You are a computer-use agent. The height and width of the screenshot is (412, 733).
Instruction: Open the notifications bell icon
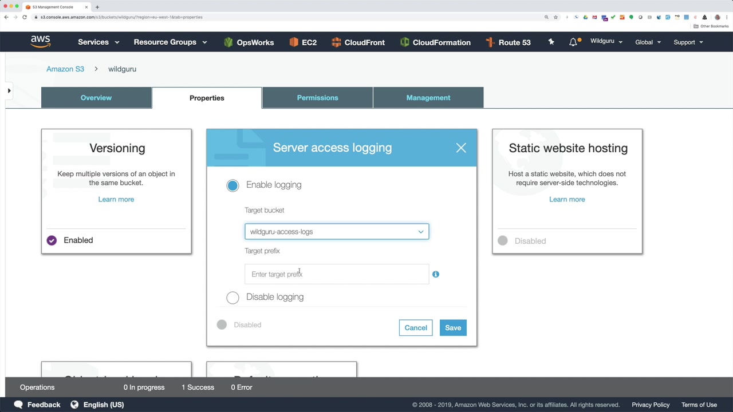point(573,42)
